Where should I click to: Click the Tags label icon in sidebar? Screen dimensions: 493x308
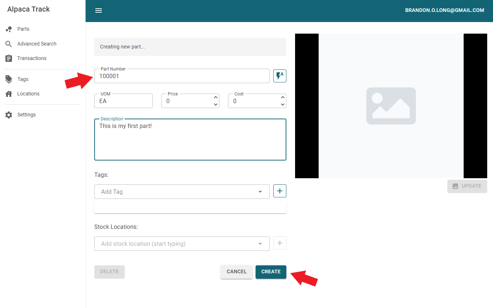point(9,79)
